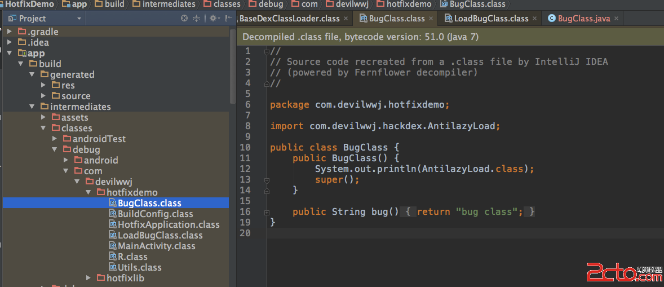
Task: Click the app breadcrumb item
Action: pos(75,5)
